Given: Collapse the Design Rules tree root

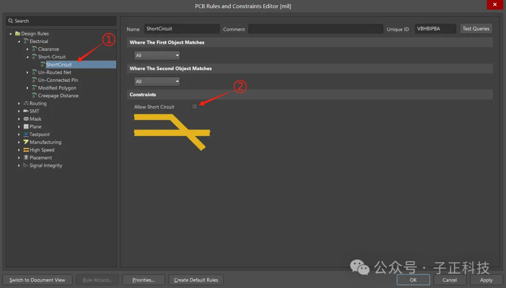Looking at the screenshot, I should (10, 34).
